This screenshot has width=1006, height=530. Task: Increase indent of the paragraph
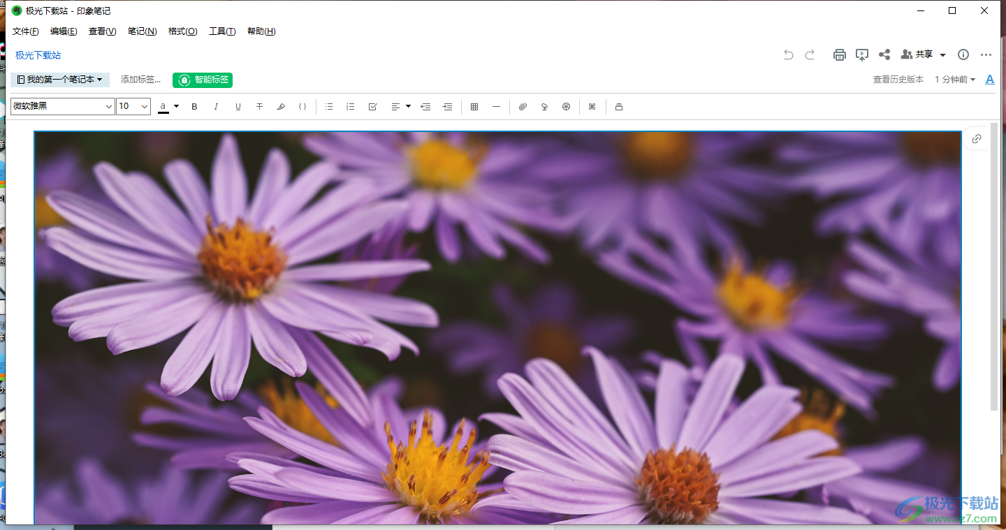tap(448, 107)
